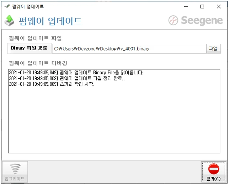The height and width of the screenshot is (185, 229).
Task: Click the large 펌웨어 업데이트 header title
Action: [x=50, y=21]
